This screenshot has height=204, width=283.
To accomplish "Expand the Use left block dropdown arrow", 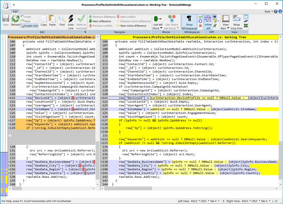I will click(161, 28).
